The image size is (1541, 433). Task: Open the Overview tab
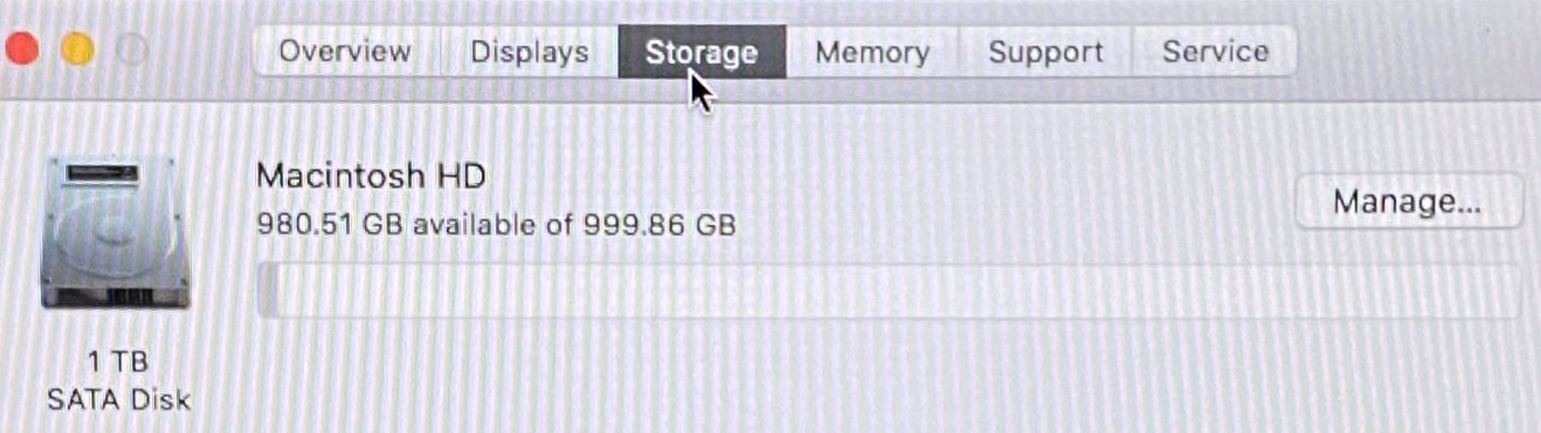345,51
